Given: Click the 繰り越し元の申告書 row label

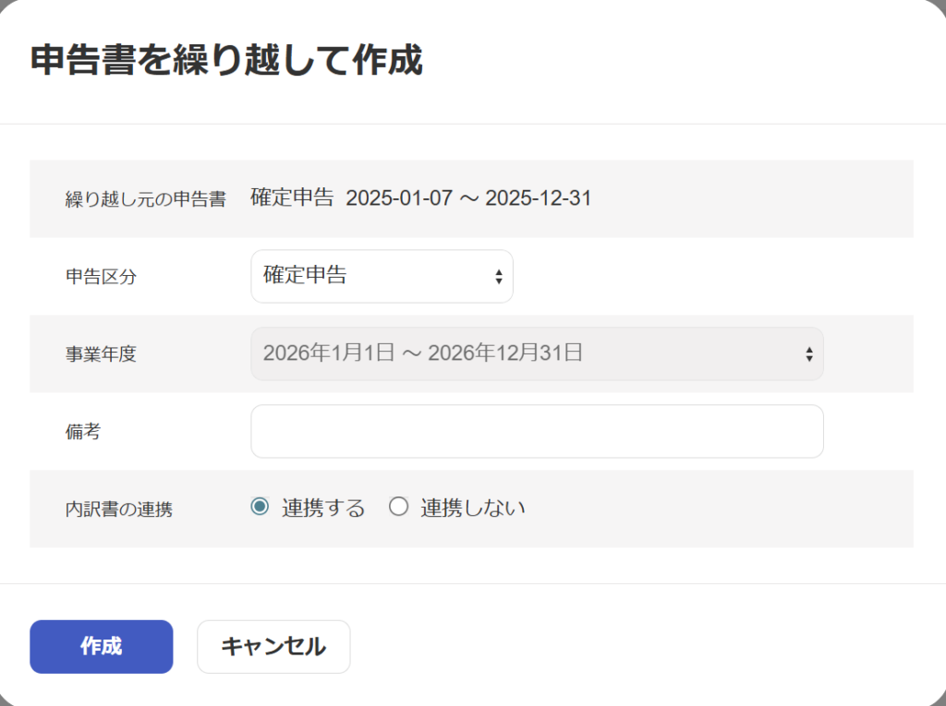Looking at the screenshot, I should [x=145, y=199].
